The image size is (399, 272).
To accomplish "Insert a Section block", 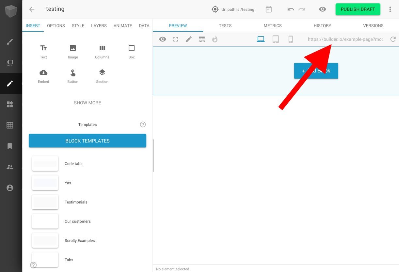I will coord(102,76).
